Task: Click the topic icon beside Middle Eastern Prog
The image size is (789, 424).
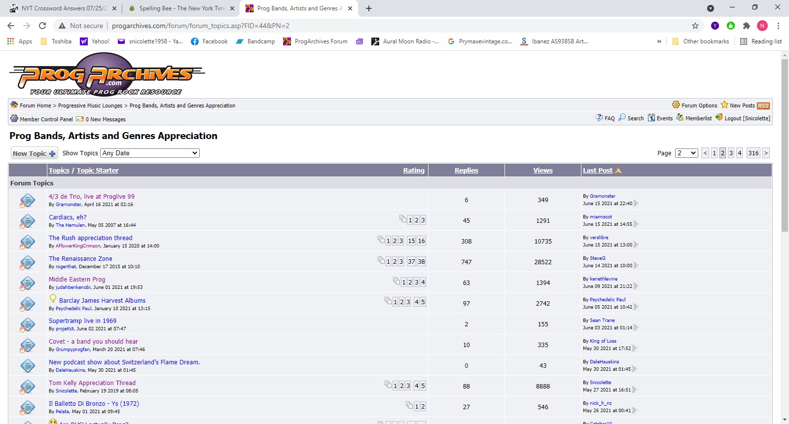Action: [x=27, y=283]
